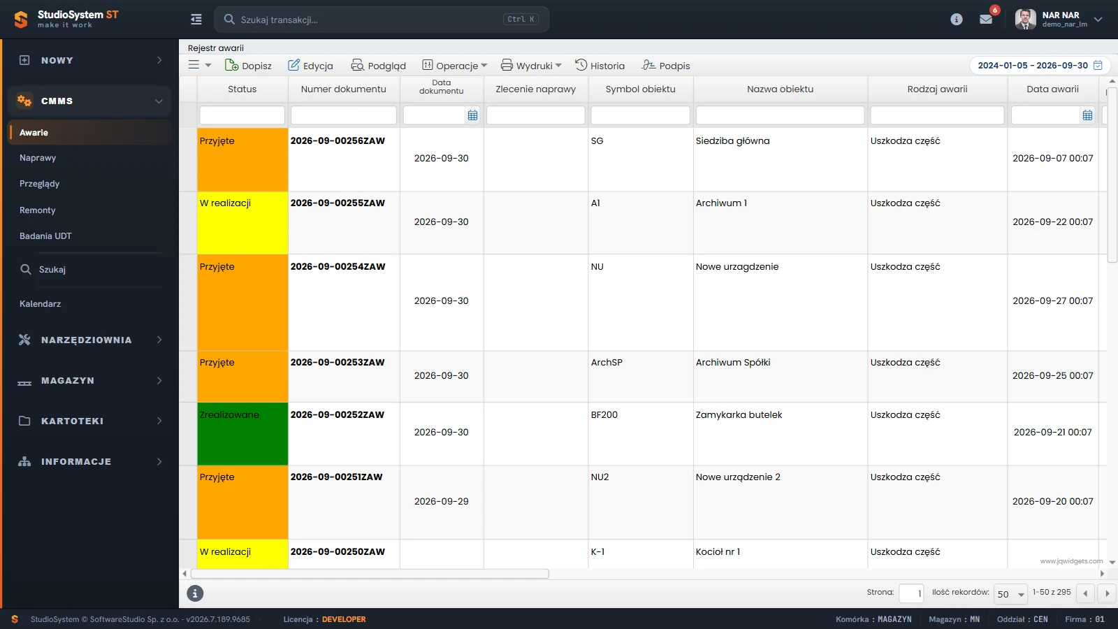Sort by Numer dokumentu column header

[x=343, y=89]
